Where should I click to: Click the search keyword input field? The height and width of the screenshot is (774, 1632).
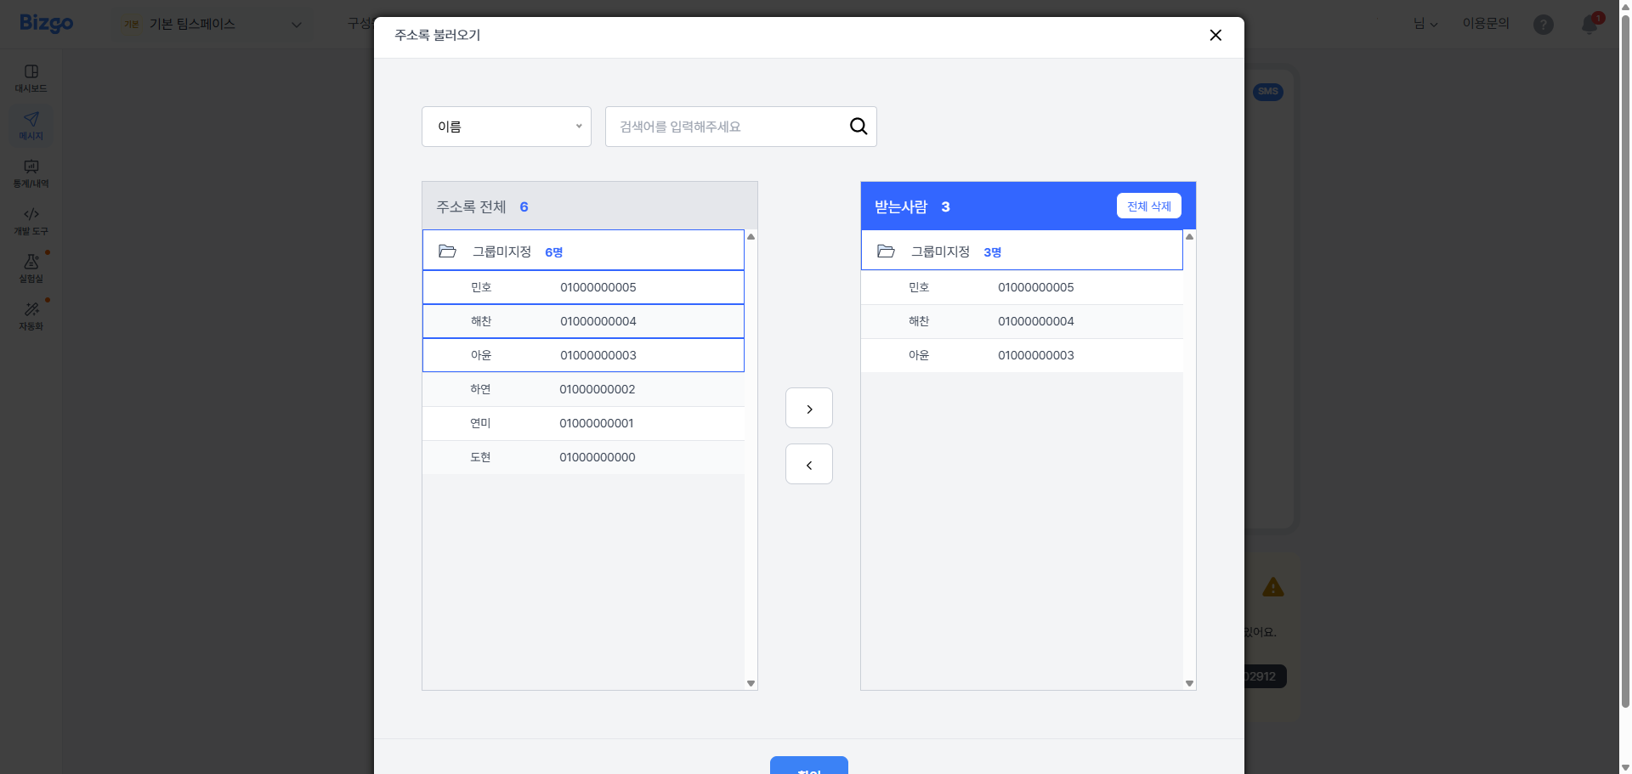tap(727, 127)
